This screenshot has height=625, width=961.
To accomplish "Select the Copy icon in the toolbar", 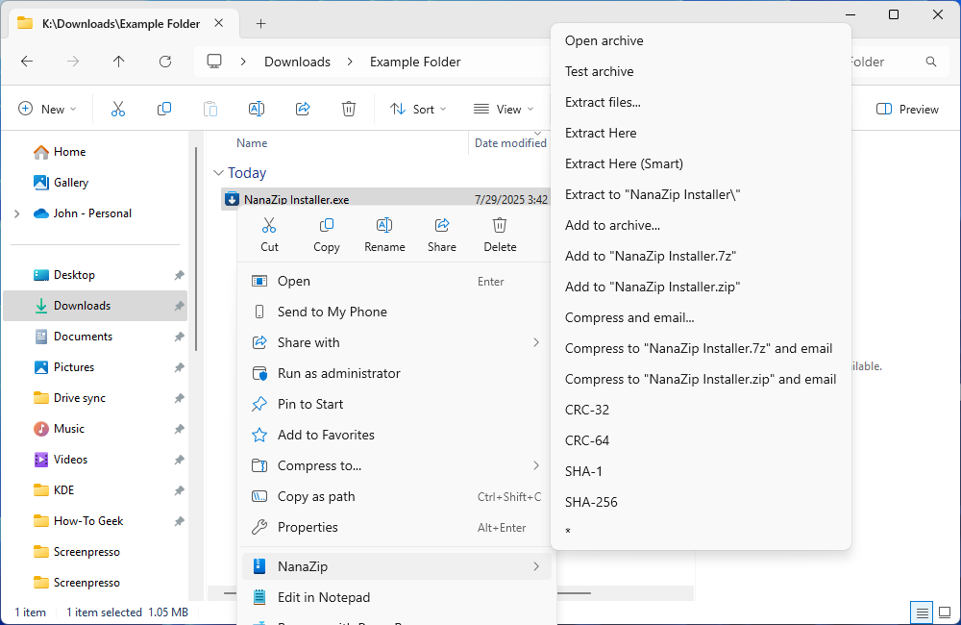I will (163, 109).
